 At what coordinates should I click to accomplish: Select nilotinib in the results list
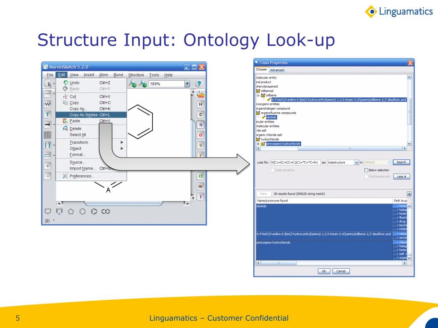[x=324, y=217]
